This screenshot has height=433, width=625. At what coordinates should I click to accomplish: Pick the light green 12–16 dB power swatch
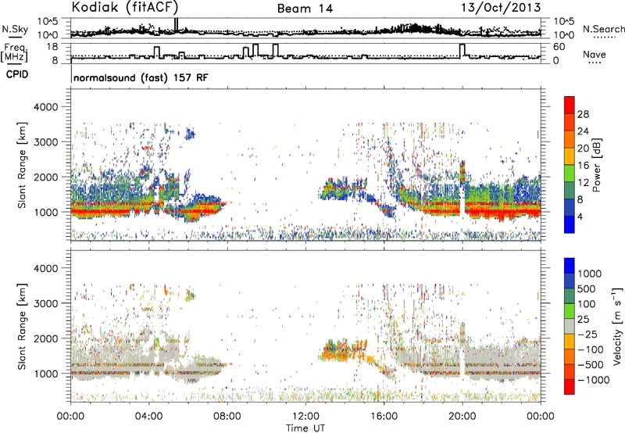tap(570, 174)
